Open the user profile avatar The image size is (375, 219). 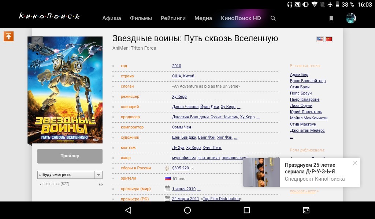(351, 18)
